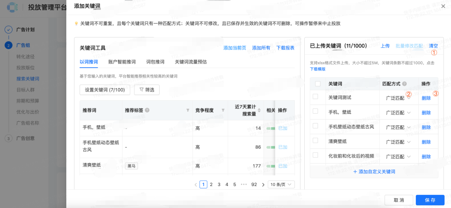
Task: Click the 下载模版 link
Action: pos(318,69)
